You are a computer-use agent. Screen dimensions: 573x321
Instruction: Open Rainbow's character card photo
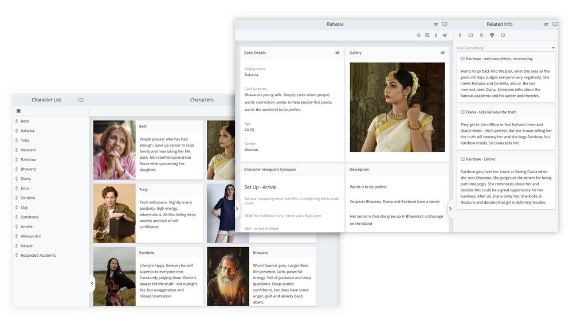point(115,276)
